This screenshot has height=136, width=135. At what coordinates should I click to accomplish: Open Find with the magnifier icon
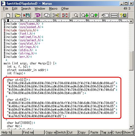[x=76, y=15]
